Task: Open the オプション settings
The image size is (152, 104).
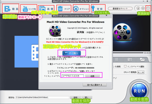Action: click(x=81, y=9)
